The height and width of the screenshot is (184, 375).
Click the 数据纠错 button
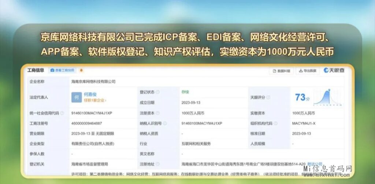tap(281, 70)
